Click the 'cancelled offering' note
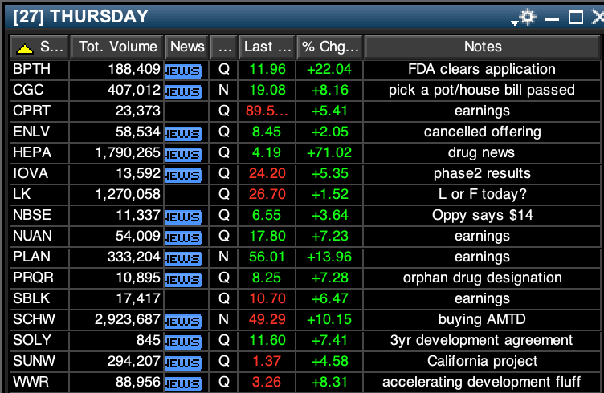This screenshot has height=393, width=604. pyautogui.click(x=482, y=132)
